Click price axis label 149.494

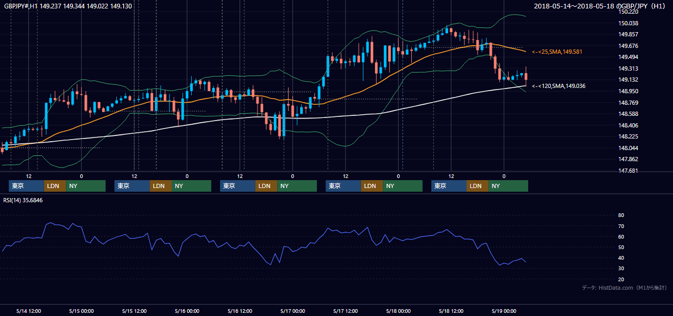pyautogui.click(x=629, y=57)
